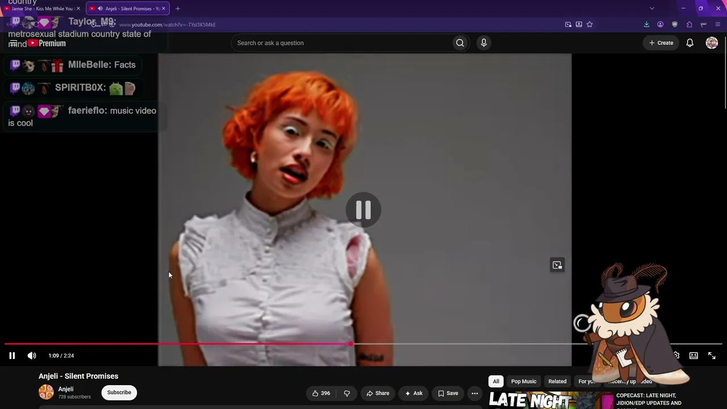The height and width of the screenshot is (409, 727).
Task: Show the Related videos chip
Action: tap(557, 381)
